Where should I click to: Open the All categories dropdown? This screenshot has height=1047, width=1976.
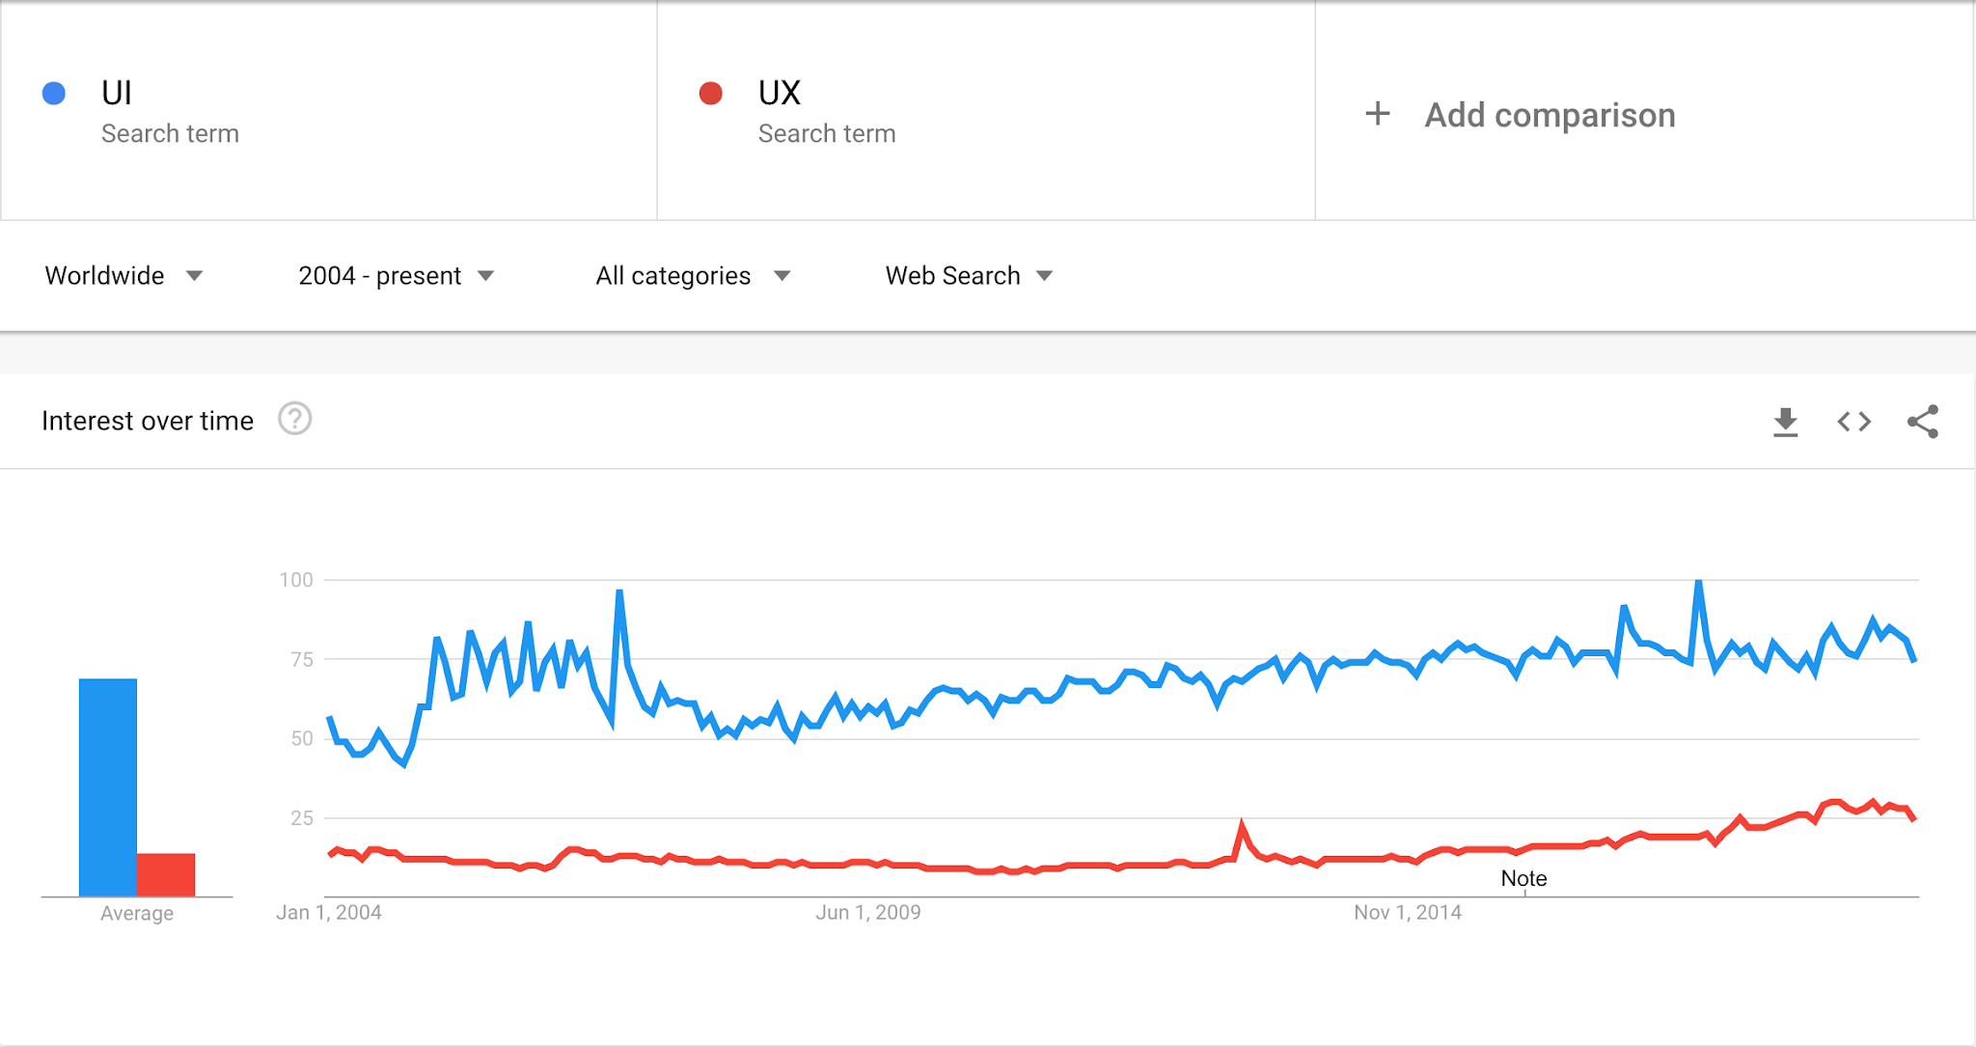click(x=693, y=276)
